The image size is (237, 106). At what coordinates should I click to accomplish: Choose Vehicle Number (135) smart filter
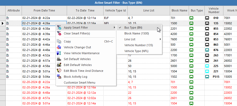click(139, 45)
